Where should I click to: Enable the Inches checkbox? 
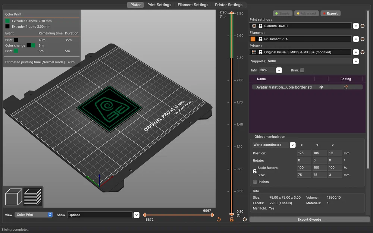(255, 182)
